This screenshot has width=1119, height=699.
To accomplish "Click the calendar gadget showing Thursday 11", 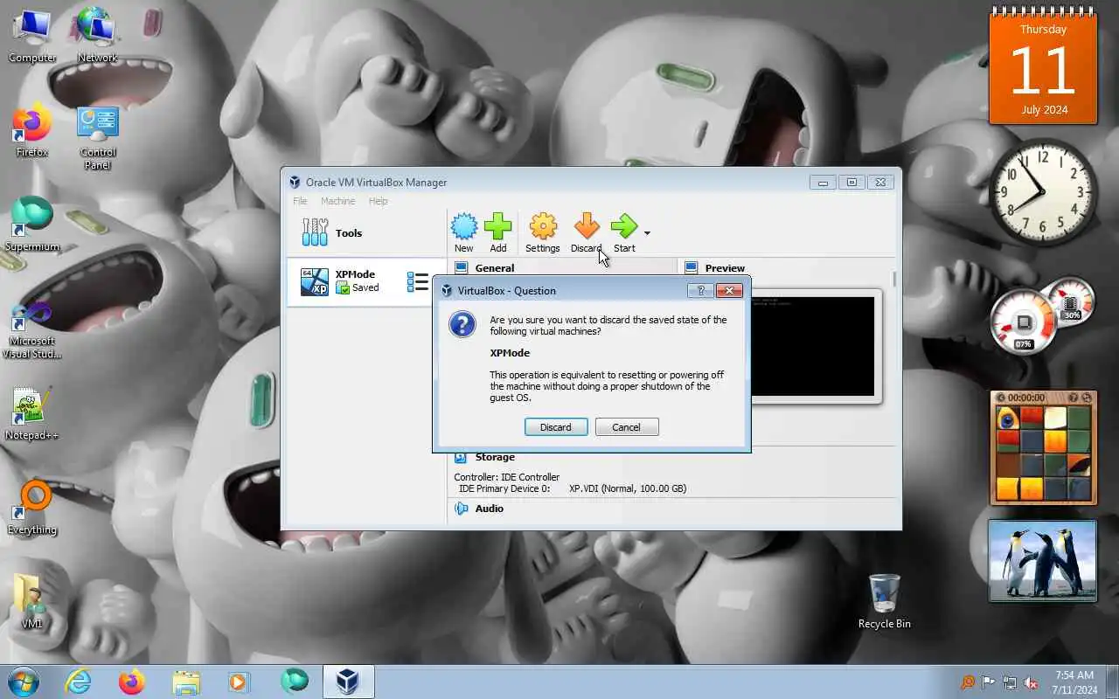I will tap(1042, 67).
